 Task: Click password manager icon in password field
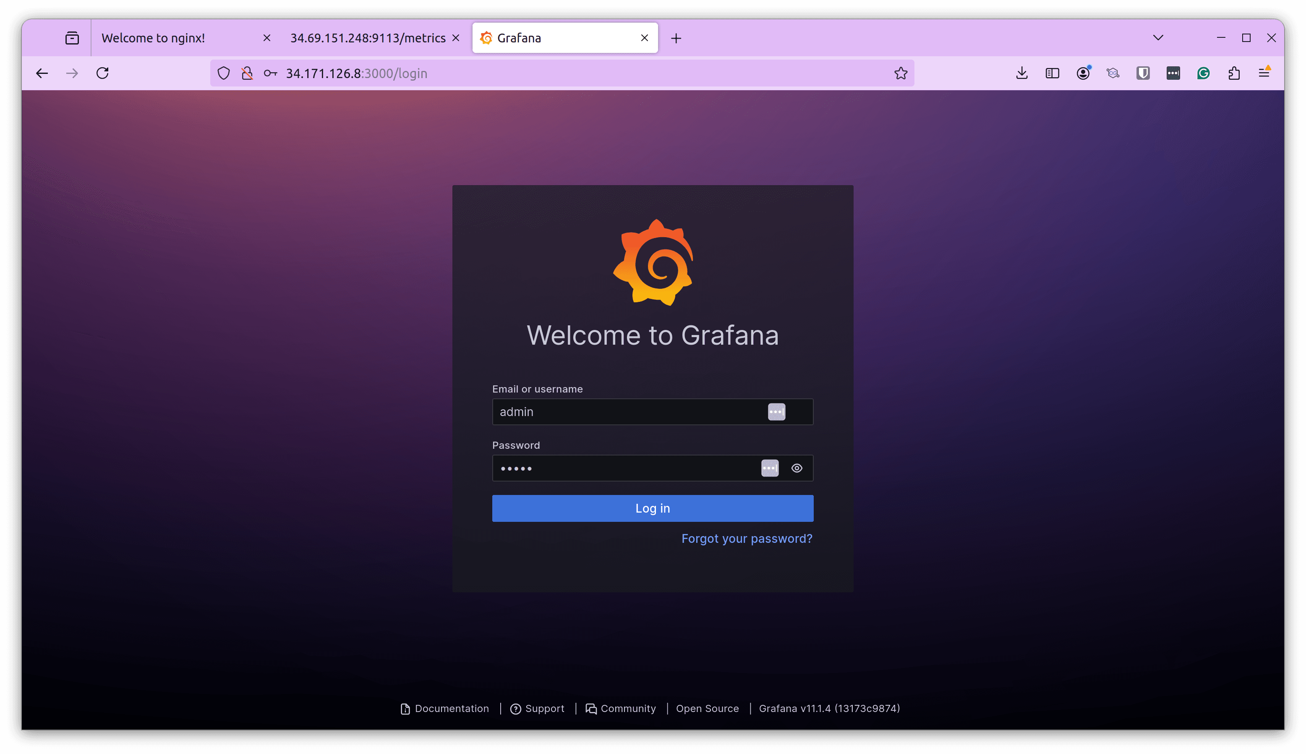tap(770, 468)
